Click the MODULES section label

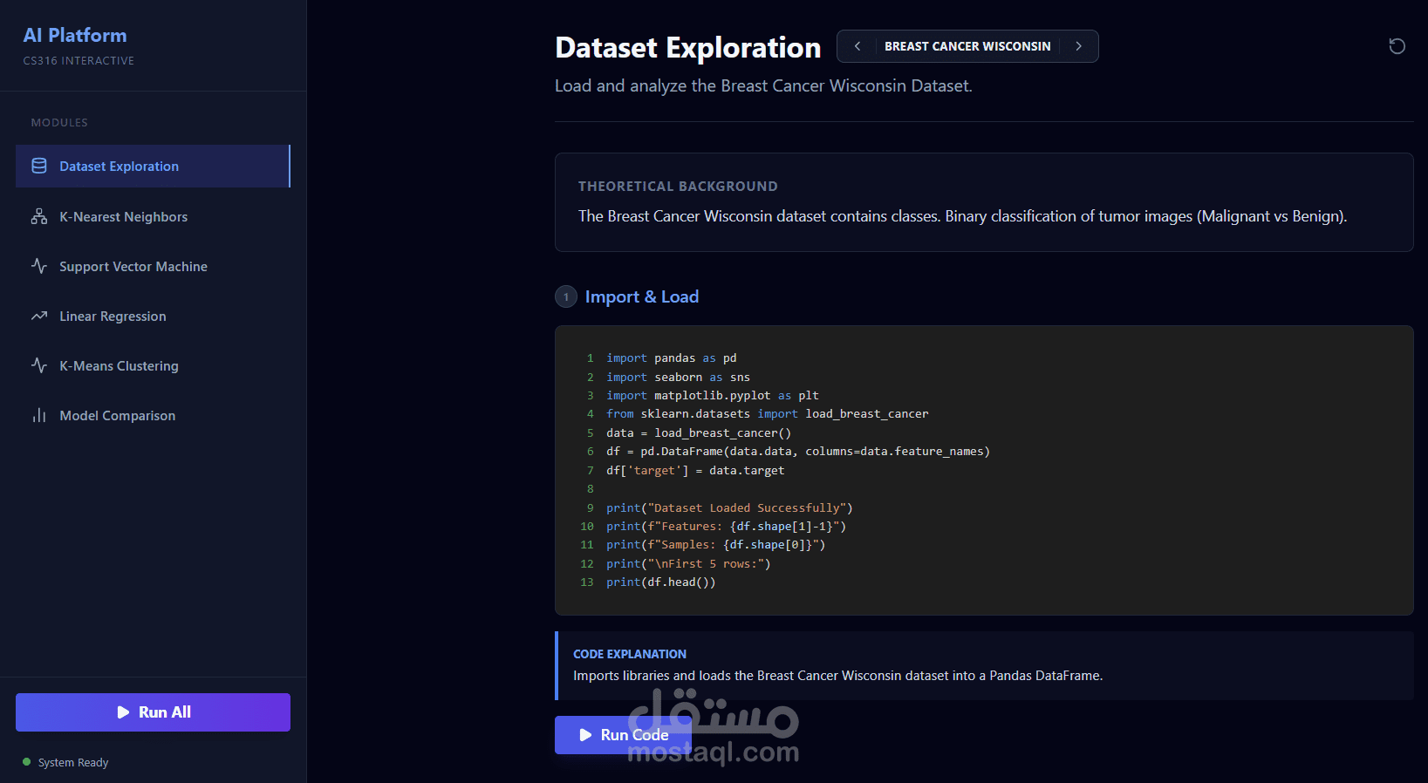click(59, 123)
